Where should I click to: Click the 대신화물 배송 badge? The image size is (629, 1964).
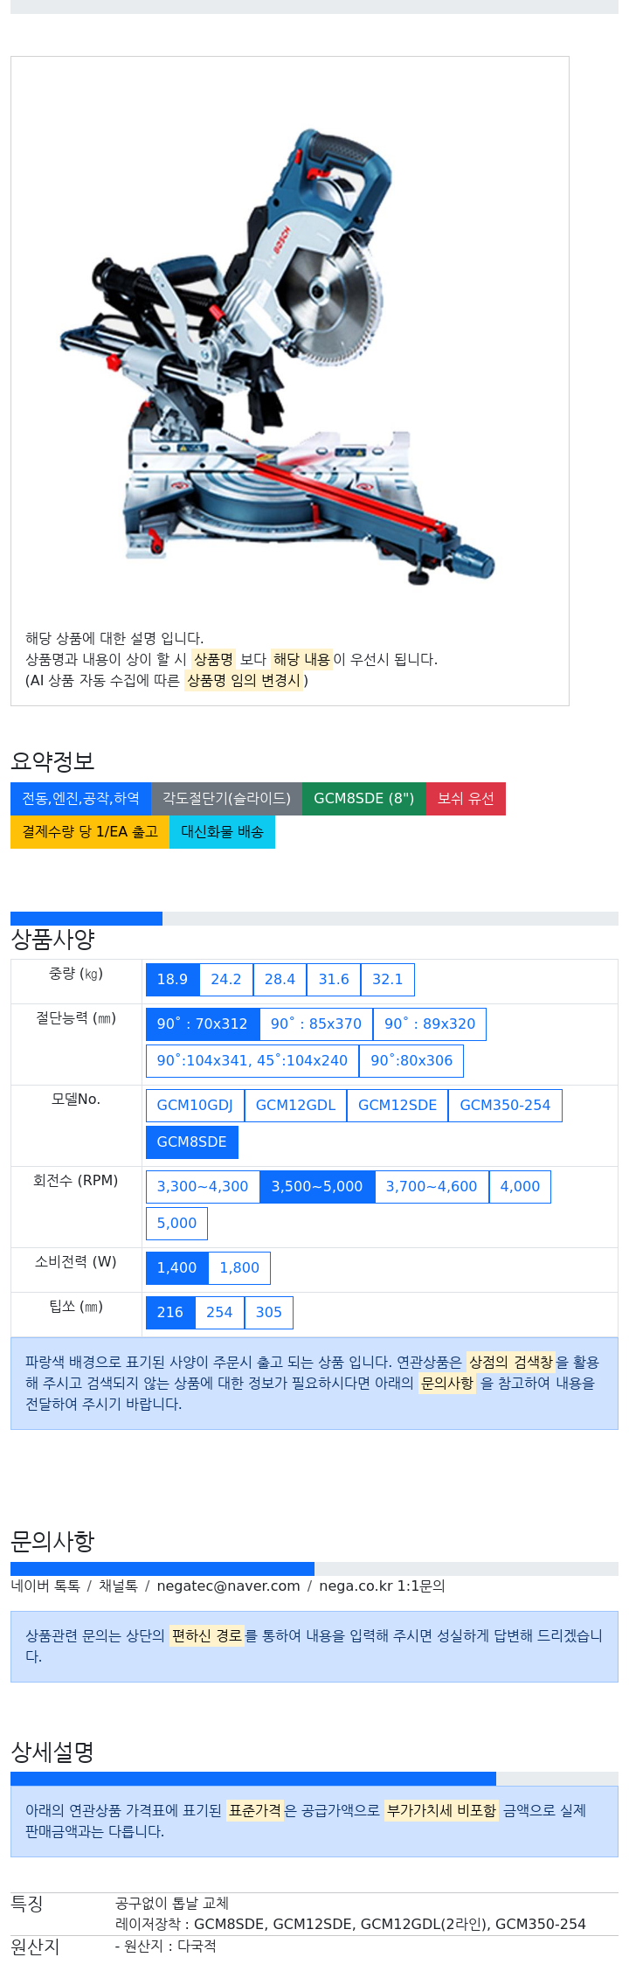click(x=222, y=832)
